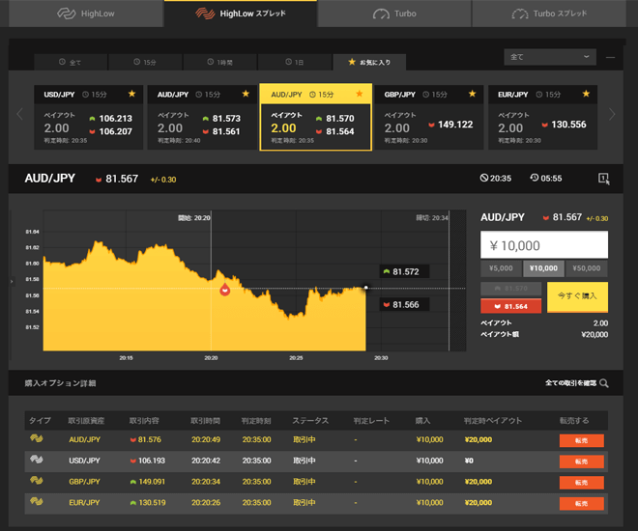This screenshot has height=531, width=638.
Task: Sell the AUD/JPY position with 転売 button
Action: click(581, 440)
